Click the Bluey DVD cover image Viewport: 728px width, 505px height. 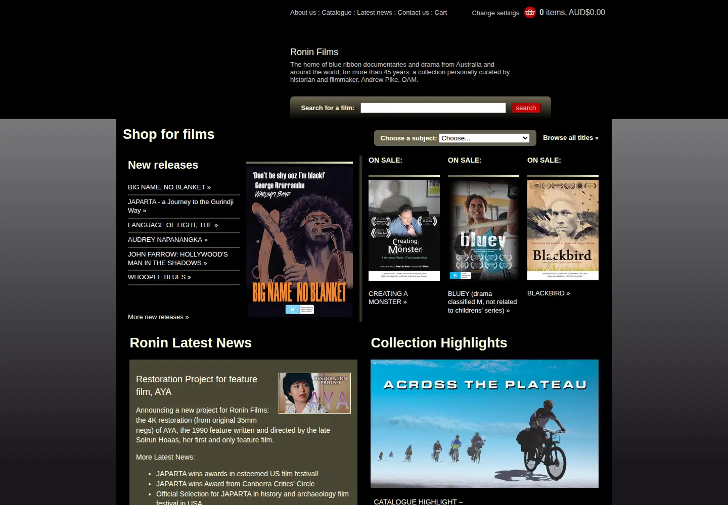[x=483, y=230]
